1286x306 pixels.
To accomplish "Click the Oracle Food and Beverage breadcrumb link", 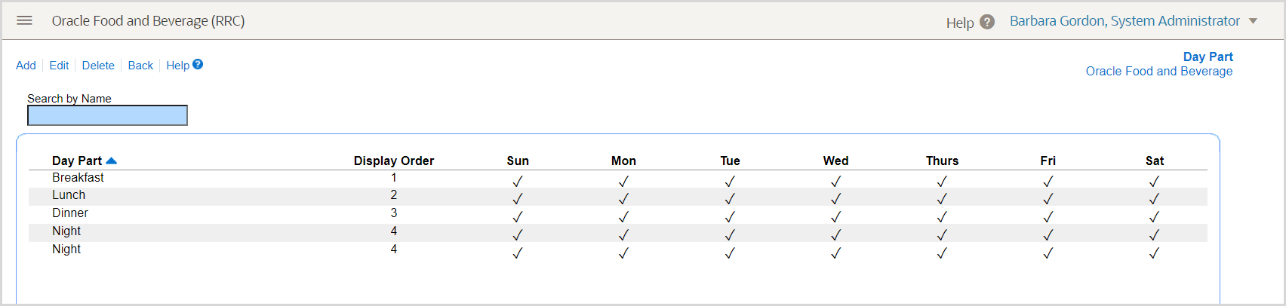I will point(1158,72).
